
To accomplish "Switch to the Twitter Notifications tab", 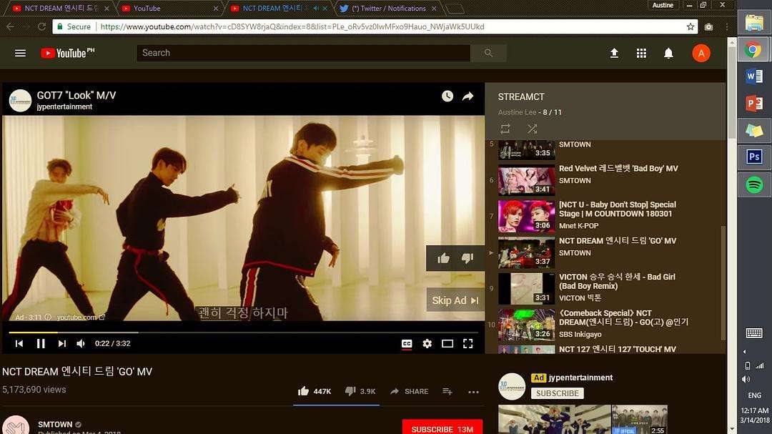I will (388, 9).
